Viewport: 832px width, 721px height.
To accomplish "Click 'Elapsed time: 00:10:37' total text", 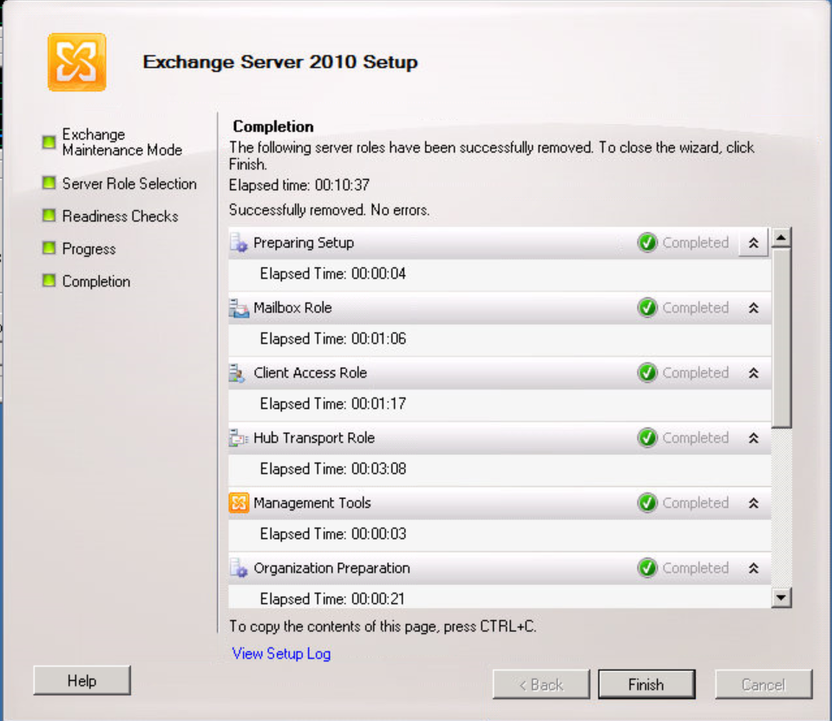I will point(299,185).
